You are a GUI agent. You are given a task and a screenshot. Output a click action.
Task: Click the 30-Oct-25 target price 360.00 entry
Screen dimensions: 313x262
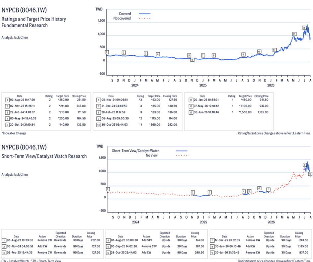pyautogui.click(x=154, y=125)
